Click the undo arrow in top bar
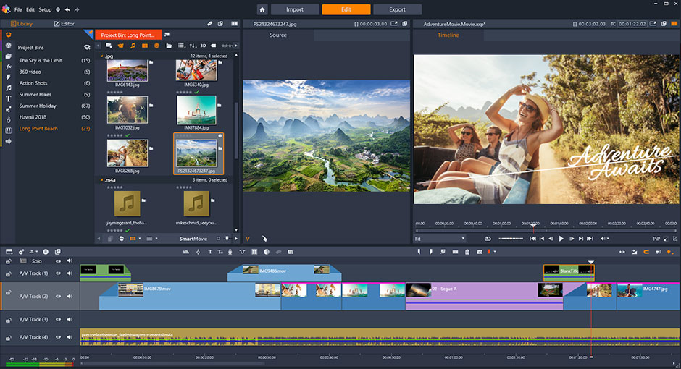The height and width of the screenshot is (369, 681). coord(67,9)
